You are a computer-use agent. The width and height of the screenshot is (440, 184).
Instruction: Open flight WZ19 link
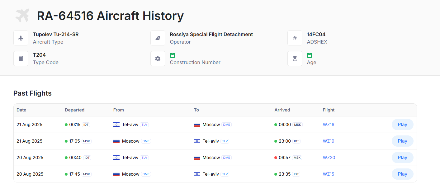coord(329,141)
